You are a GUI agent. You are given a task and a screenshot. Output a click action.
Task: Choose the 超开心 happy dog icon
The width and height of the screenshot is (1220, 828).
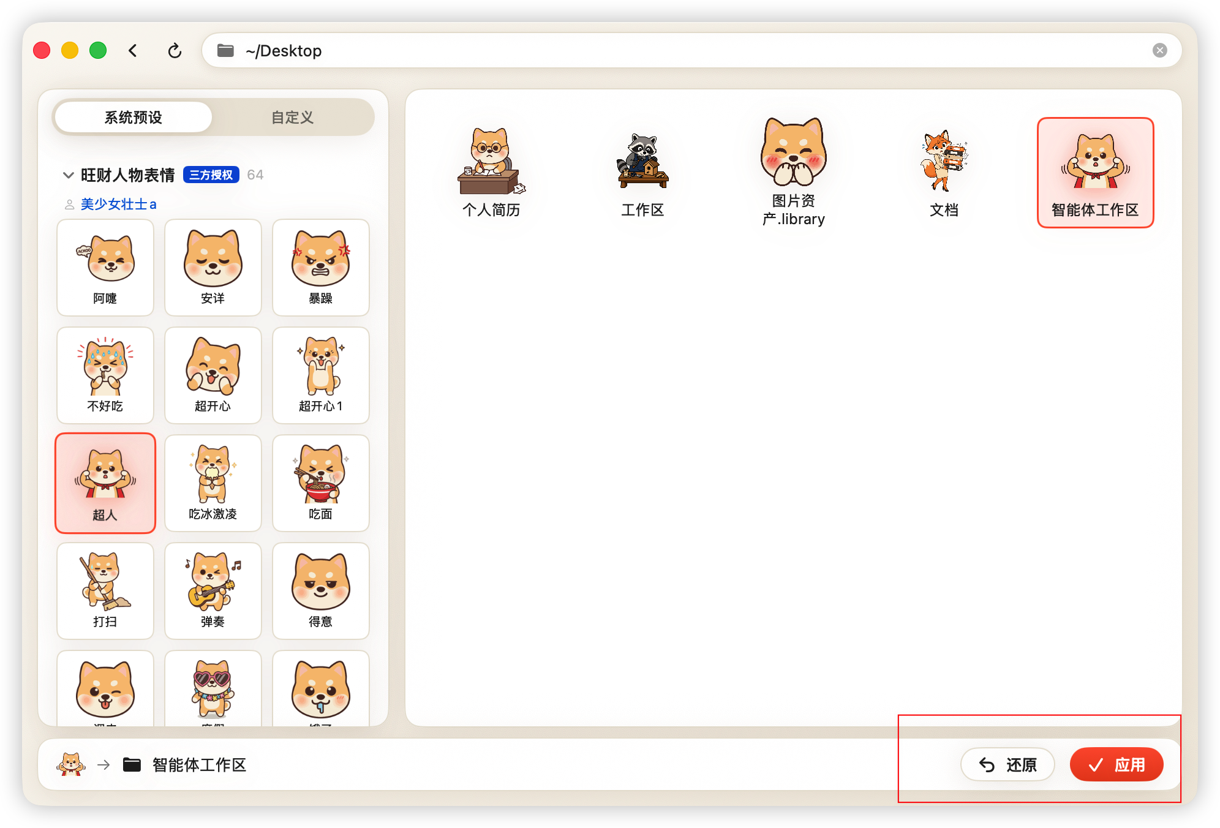click(x=213, y=375)
